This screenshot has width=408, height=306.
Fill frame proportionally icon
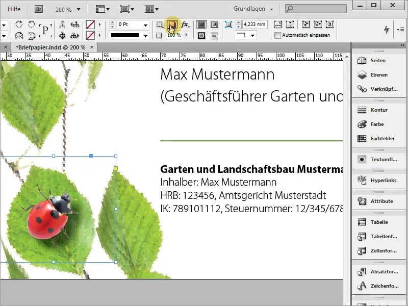point(278,24)
